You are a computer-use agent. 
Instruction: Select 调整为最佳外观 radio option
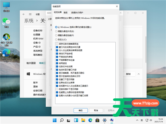tap(56, 31)
